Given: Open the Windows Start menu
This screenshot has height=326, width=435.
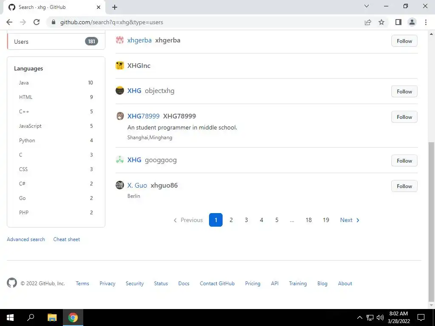Looking at the screenshot, I should 10,318.
